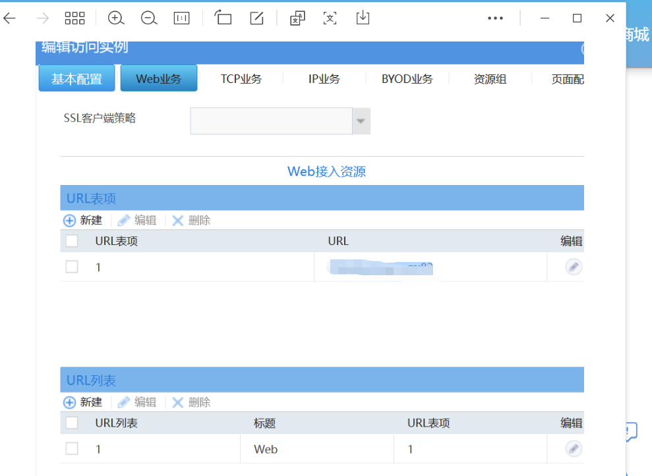Toggle select-all checkbox in URL列表 header
This screenshot has width=652, height=476.
pos(72,423)
